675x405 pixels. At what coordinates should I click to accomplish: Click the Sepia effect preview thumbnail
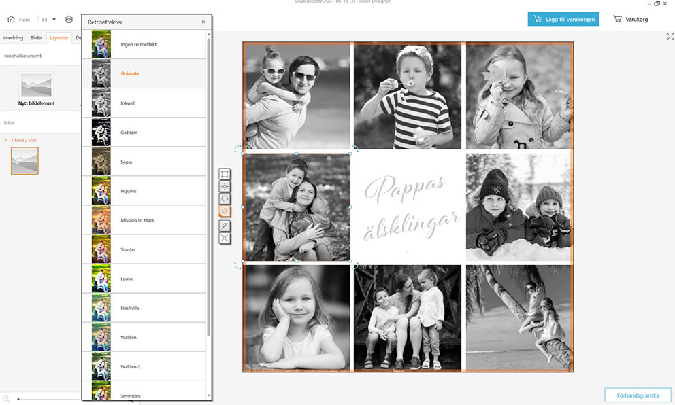pos(101,162)
